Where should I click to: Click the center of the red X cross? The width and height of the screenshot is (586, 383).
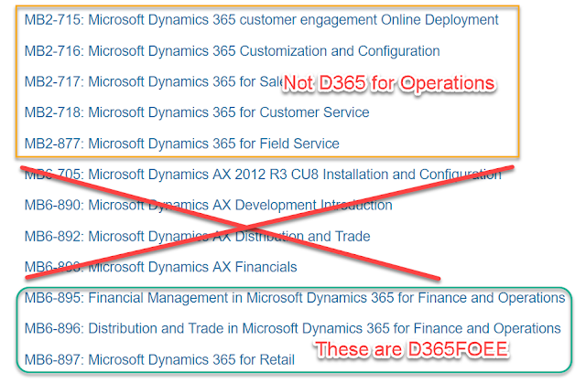pos(244,227)
